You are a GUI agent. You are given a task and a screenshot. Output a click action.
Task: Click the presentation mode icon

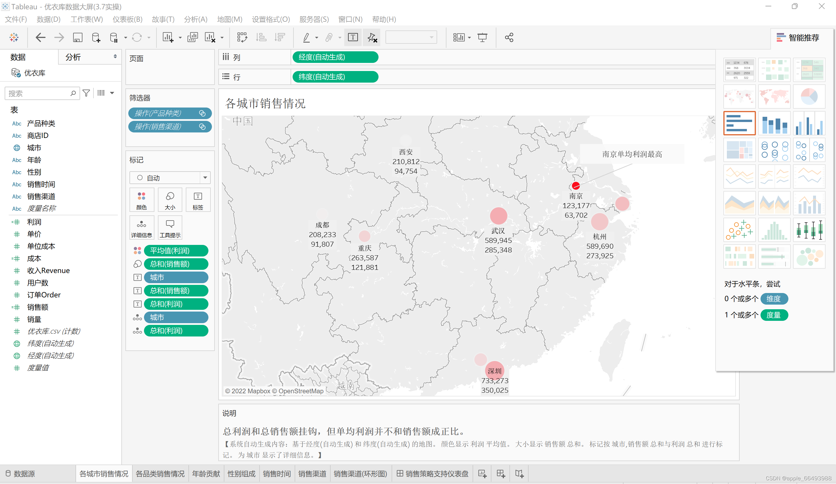point(482,37)
